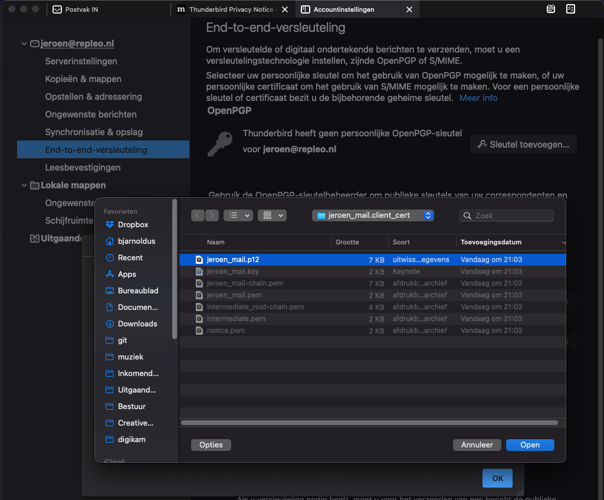
Task: Close the Thunderbird Privacy Notice tab
Action: pos(285,9)
